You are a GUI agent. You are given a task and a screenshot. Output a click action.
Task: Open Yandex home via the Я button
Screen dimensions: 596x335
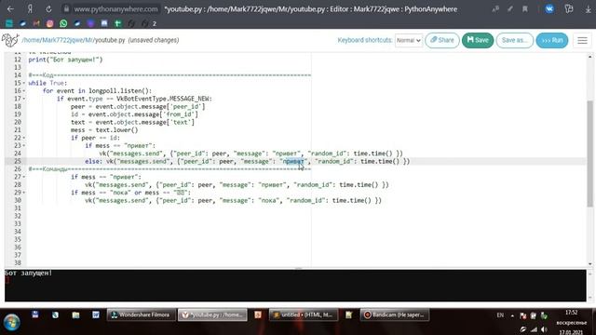30,8
